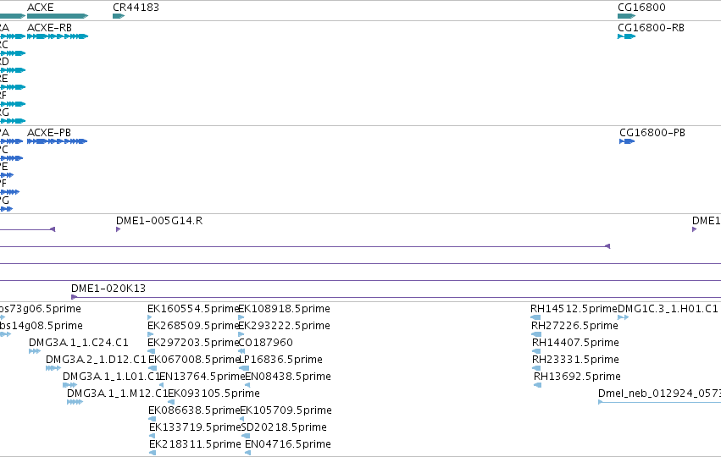This screenshot has height=457, width=721.
Task: Click the CG16800-PB label
Action: (x=652, y=133)
